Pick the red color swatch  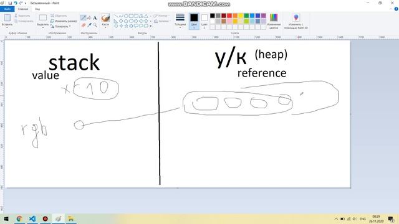tap(229, 16)
